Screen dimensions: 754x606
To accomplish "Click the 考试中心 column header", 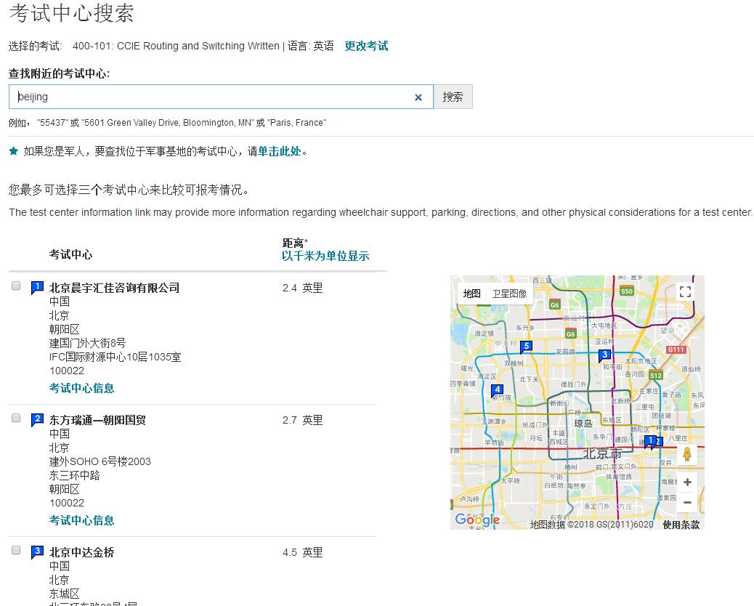I will tap(70, 254).
